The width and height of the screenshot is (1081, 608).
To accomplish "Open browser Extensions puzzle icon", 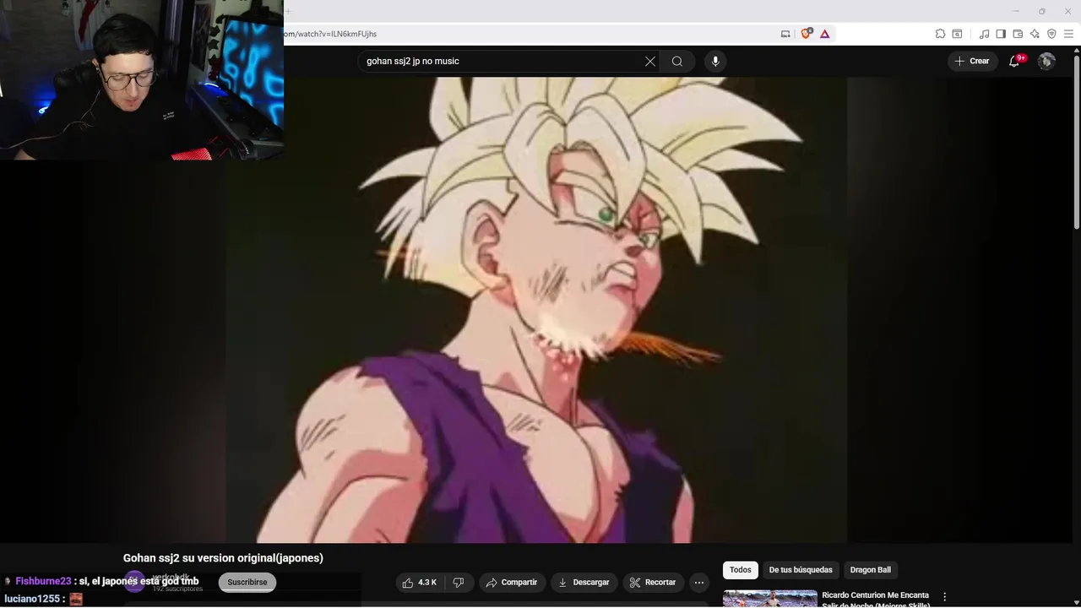I will point(940,34).
